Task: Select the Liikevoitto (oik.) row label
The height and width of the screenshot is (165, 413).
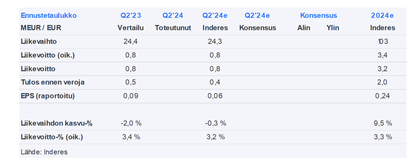Action: point(47,55)
